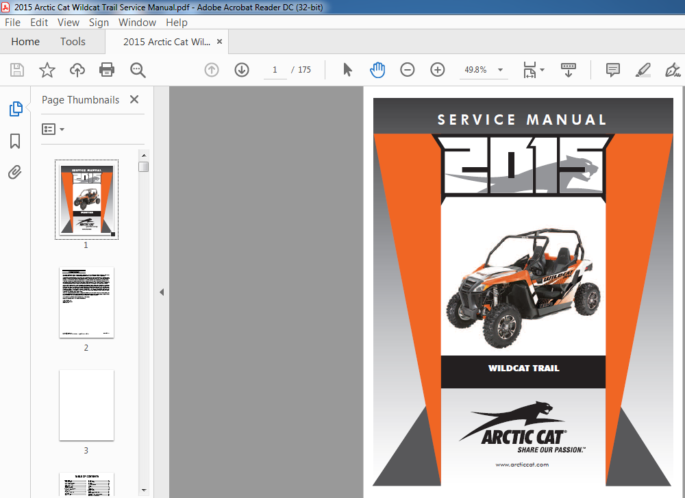Screen dimensions: 685x498
Task: Add a sticky note comment
Action: (613, 70)
